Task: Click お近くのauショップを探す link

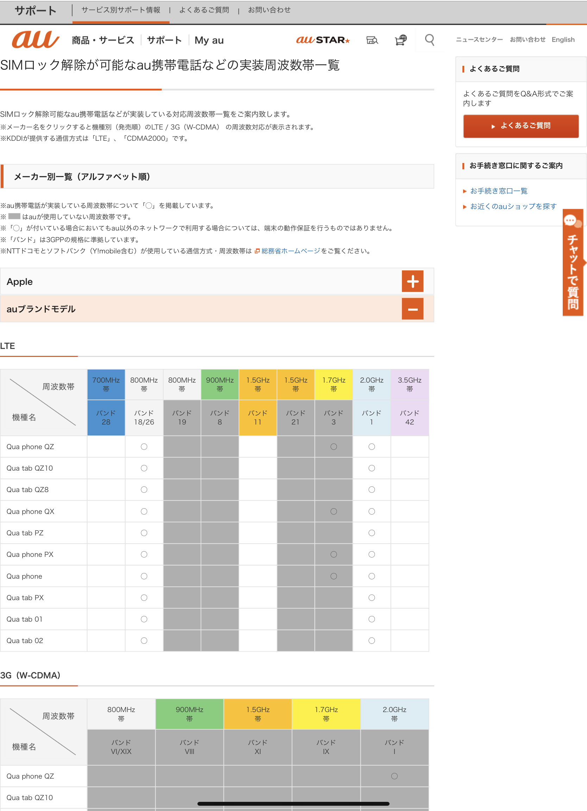Action: pyautogui.click(x=513, y=206)
